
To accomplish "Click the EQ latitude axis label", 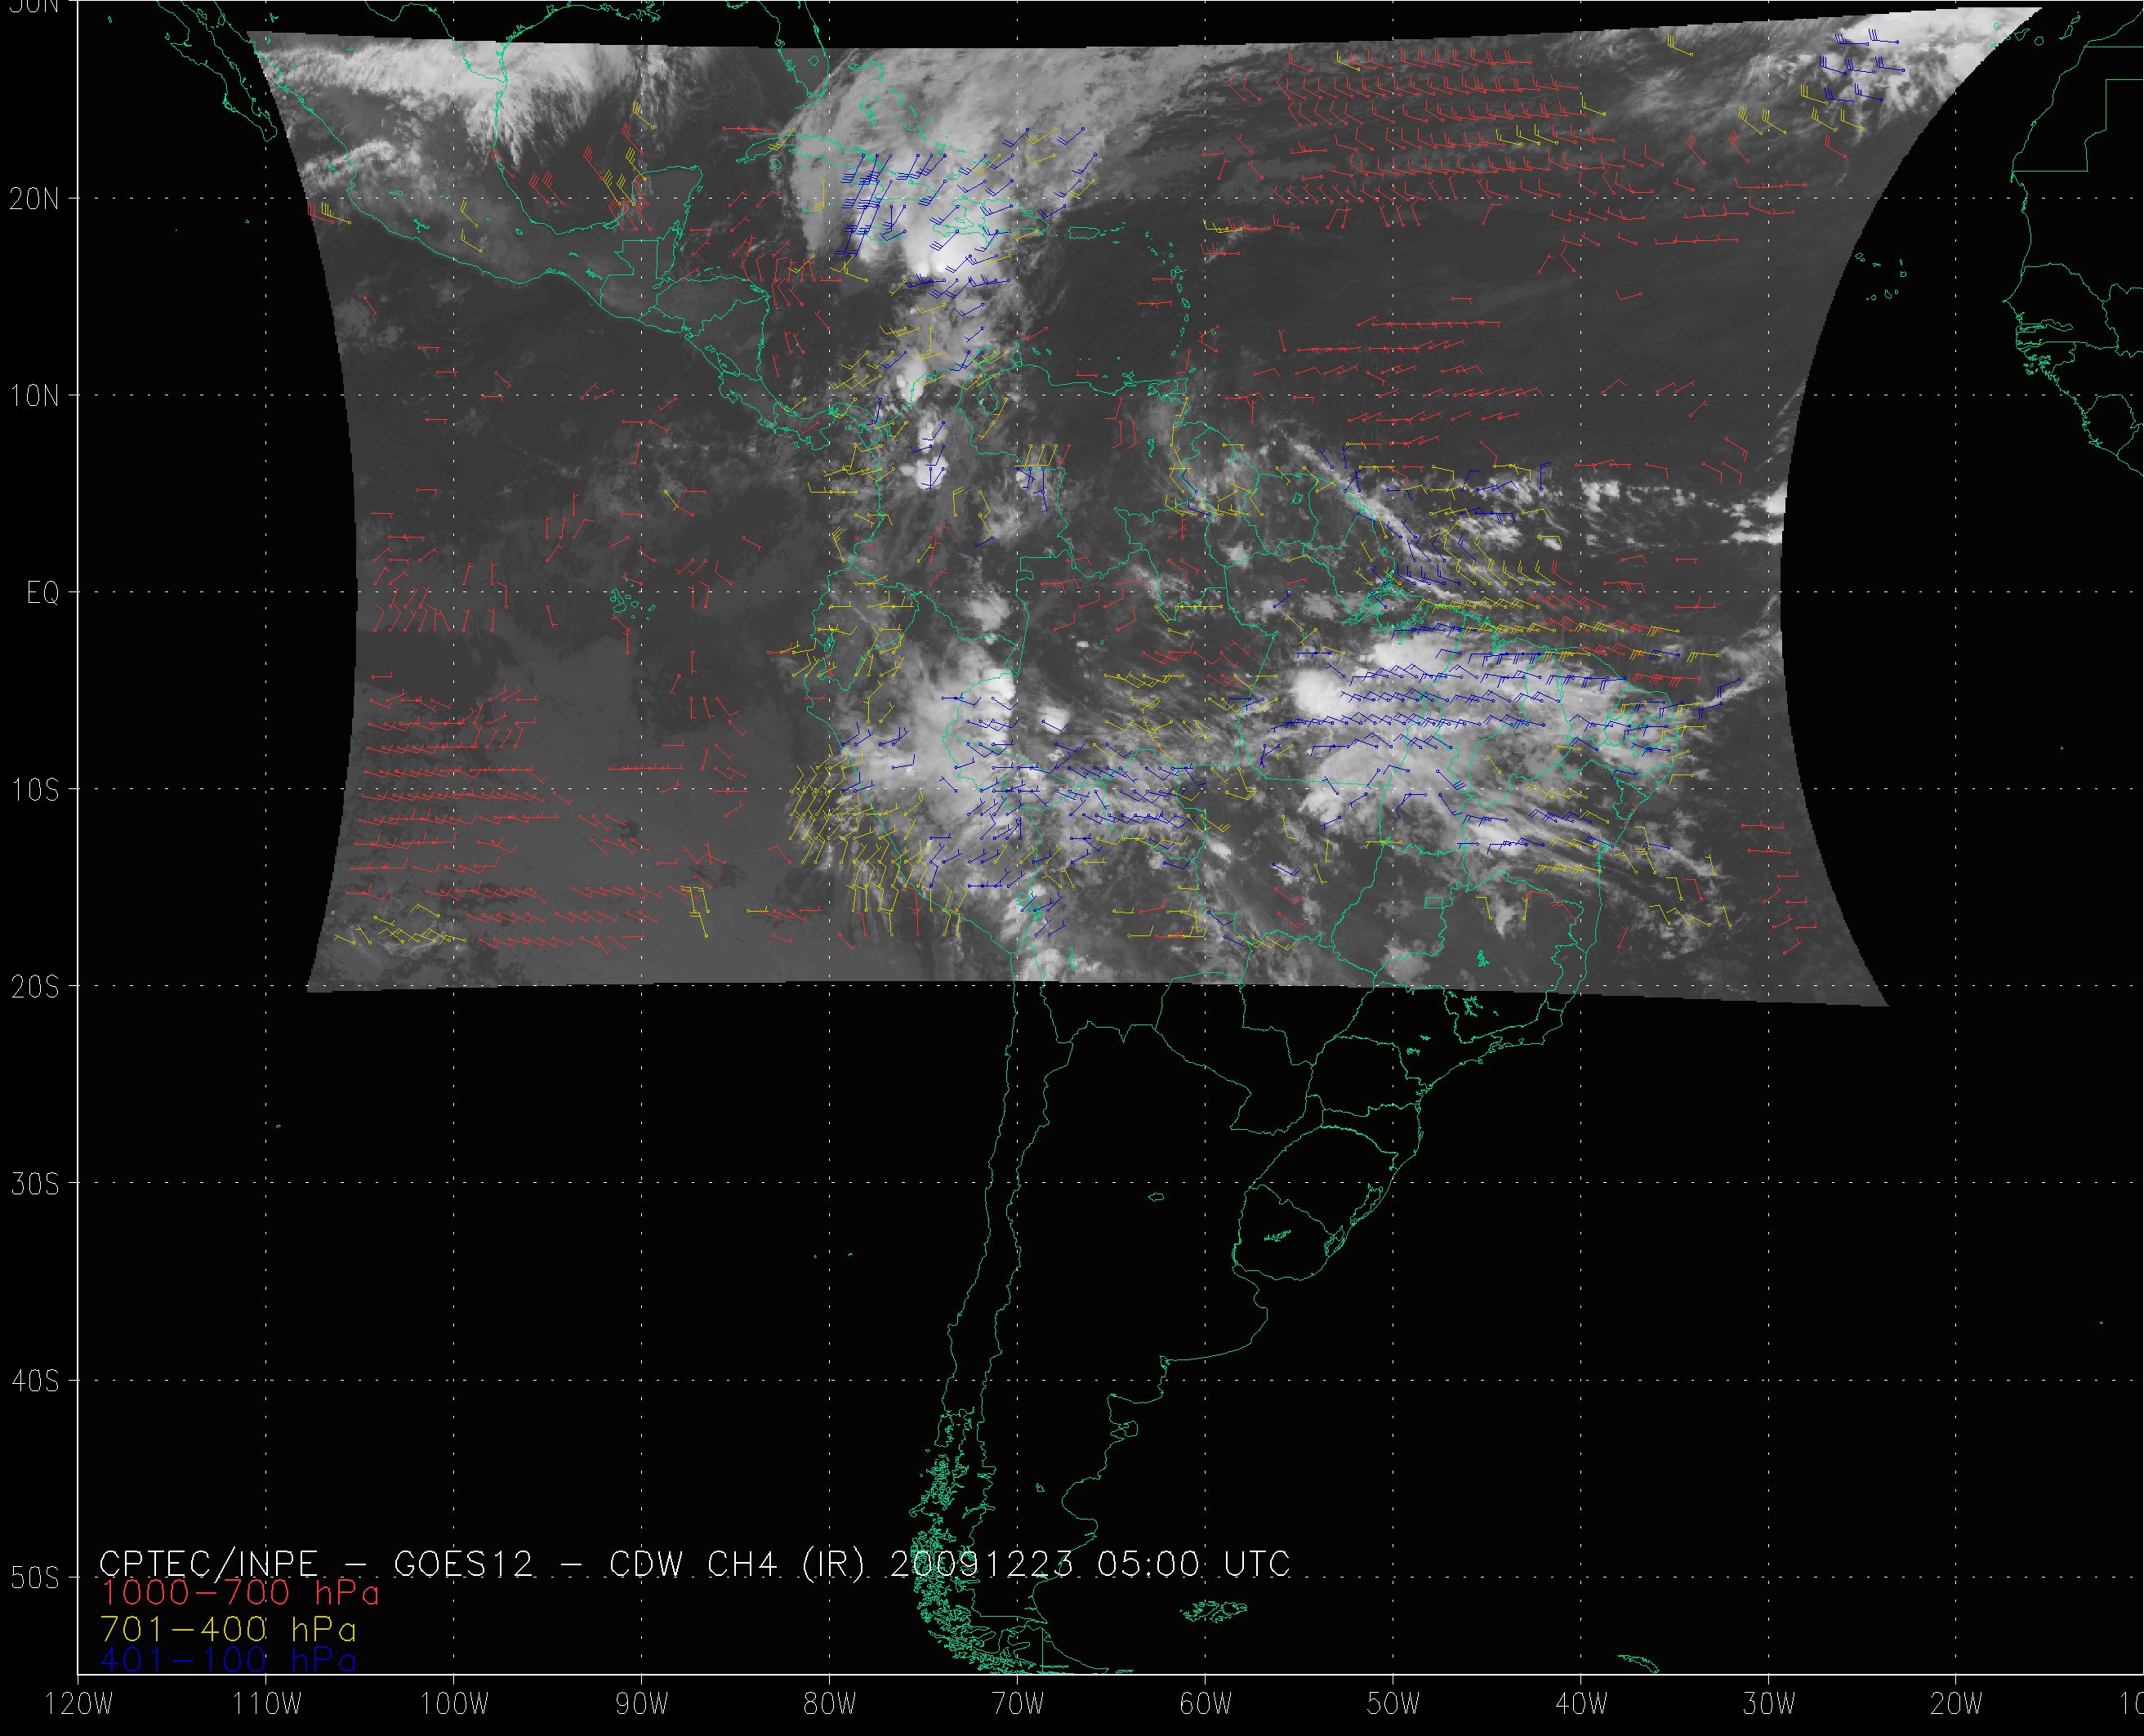I will tap(43, 593).
